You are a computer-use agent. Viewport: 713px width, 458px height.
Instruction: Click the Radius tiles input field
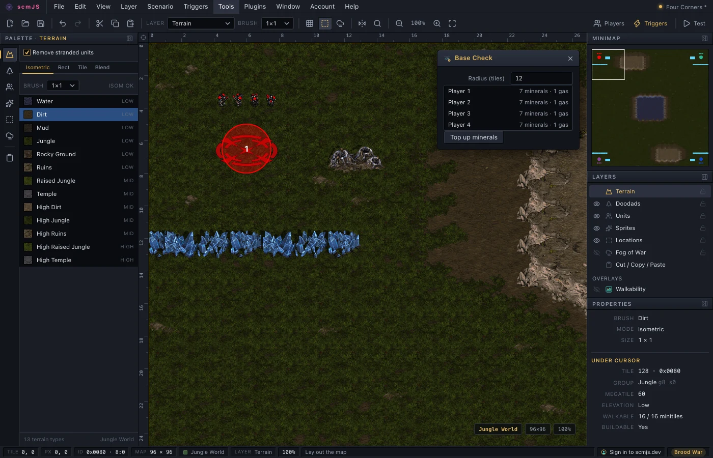(542, 78)
